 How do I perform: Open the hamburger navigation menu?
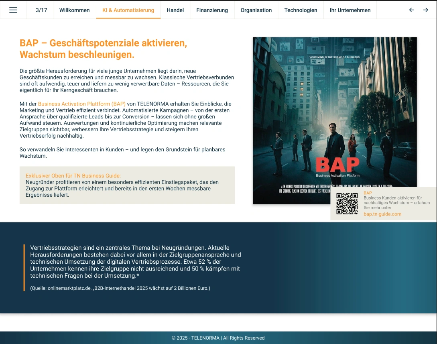[x=13, y=10]
